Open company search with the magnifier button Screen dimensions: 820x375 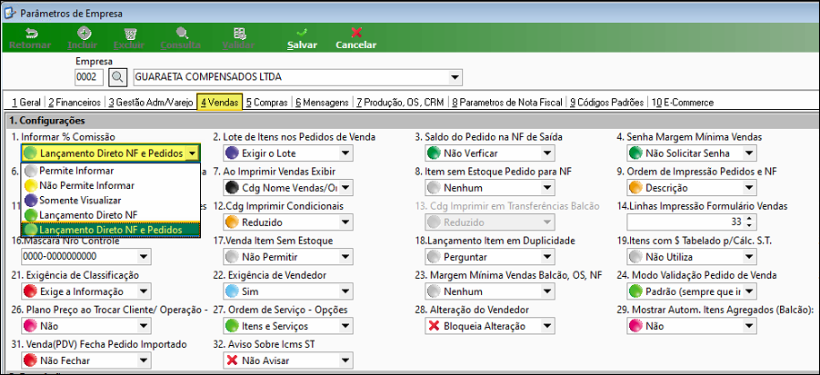pos(117,77)
